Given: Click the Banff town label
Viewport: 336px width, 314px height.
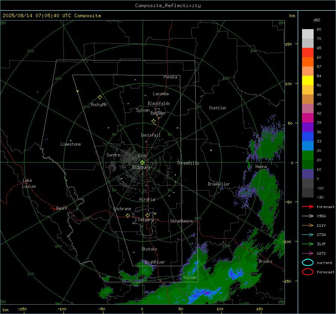Looking at the screenshot, I should click(62, 208).
